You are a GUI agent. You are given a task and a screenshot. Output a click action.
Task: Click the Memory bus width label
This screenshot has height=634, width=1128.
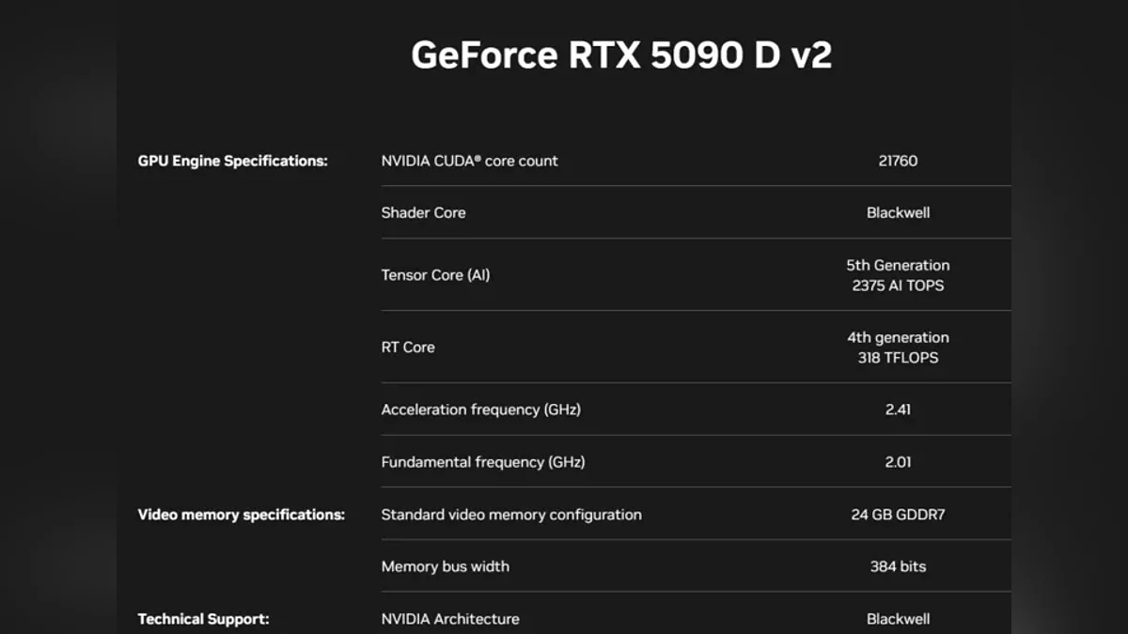(445, 566)
